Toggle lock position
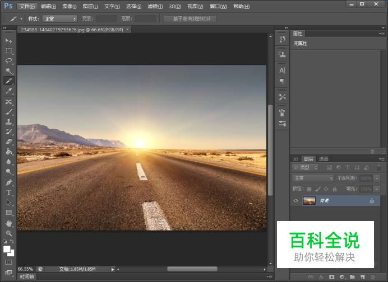Viewport: 388px width, 282px height. pyautogui.click(x=326, y=189)
